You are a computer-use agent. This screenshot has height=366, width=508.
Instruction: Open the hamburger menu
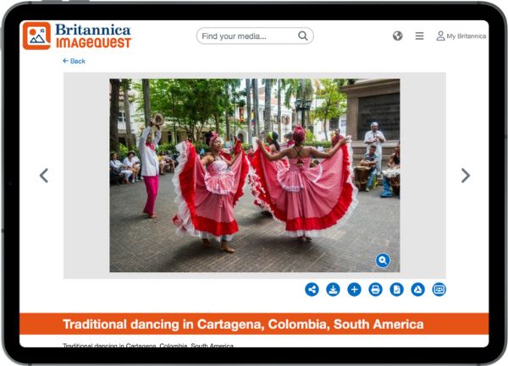419,36
